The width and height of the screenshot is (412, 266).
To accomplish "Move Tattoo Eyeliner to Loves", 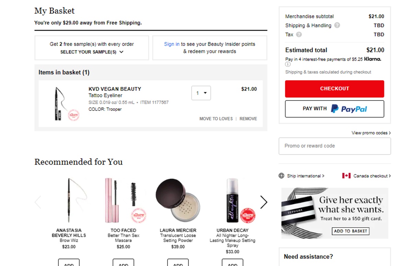I will (216, 119).
